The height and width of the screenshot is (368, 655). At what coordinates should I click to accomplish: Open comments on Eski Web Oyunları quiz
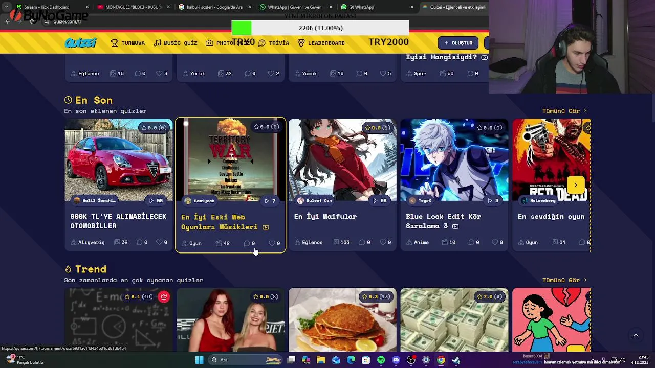(x=247, y=243)
